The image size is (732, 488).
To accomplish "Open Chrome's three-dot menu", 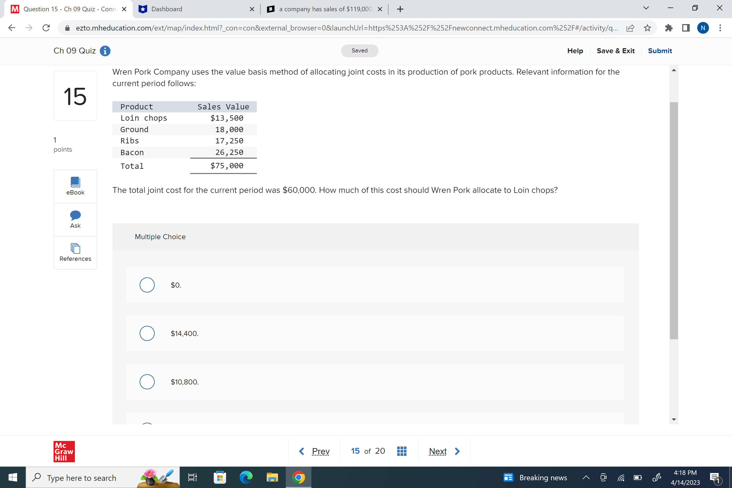I will pyautogui.click(x=720, y=28).
